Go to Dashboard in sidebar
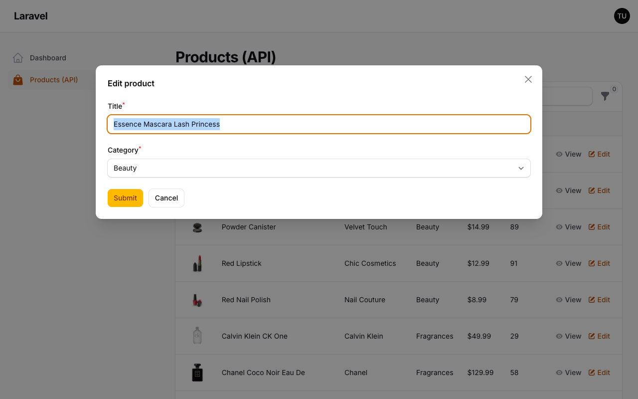 coord(48,58)
